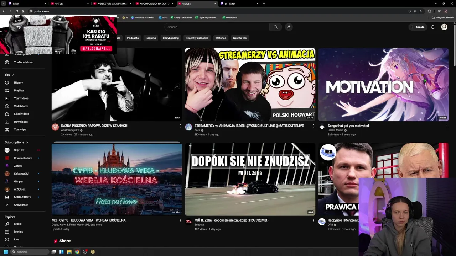Play the MOTIVATION video thumbnail

click(x=384, y=85)
